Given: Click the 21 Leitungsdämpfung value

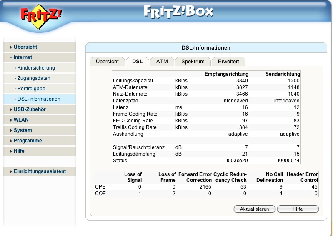Looking at the screenshot, I should [x=245, y=154].
